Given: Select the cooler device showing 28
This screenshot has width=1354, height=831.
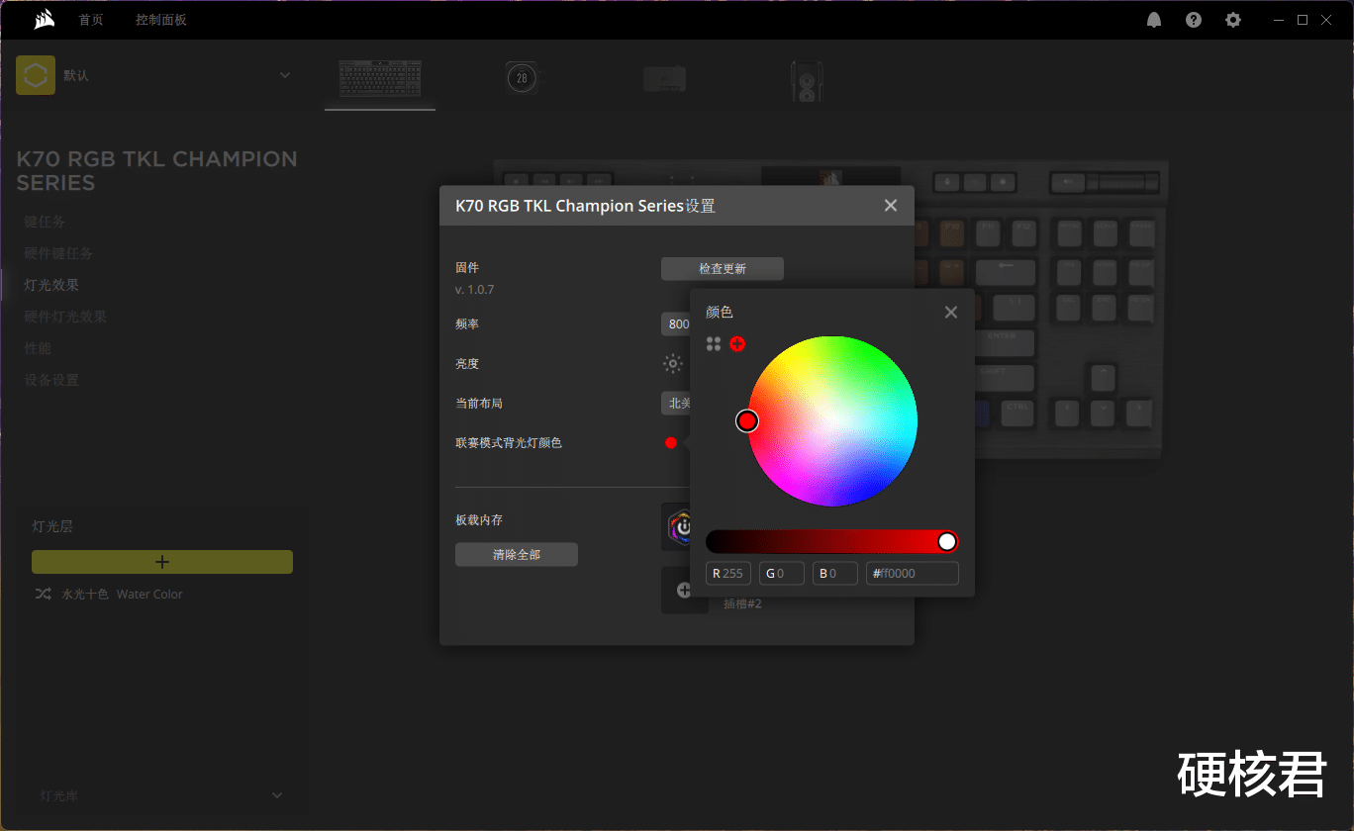Looking at the screenshot, I should click(x=522, y=77).
